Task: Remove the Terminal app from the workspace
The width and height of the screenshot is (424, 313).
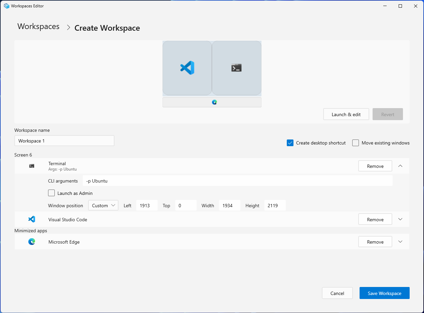Action: [x=375, y=166]
